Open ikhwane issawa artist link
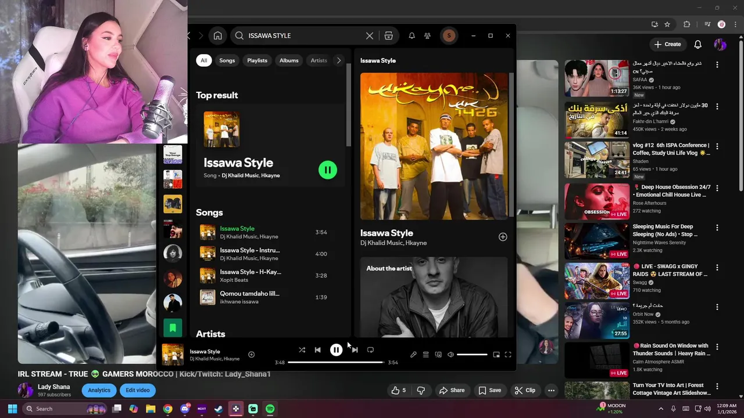This screenshot has height=418, width=744. pos(239,302)
